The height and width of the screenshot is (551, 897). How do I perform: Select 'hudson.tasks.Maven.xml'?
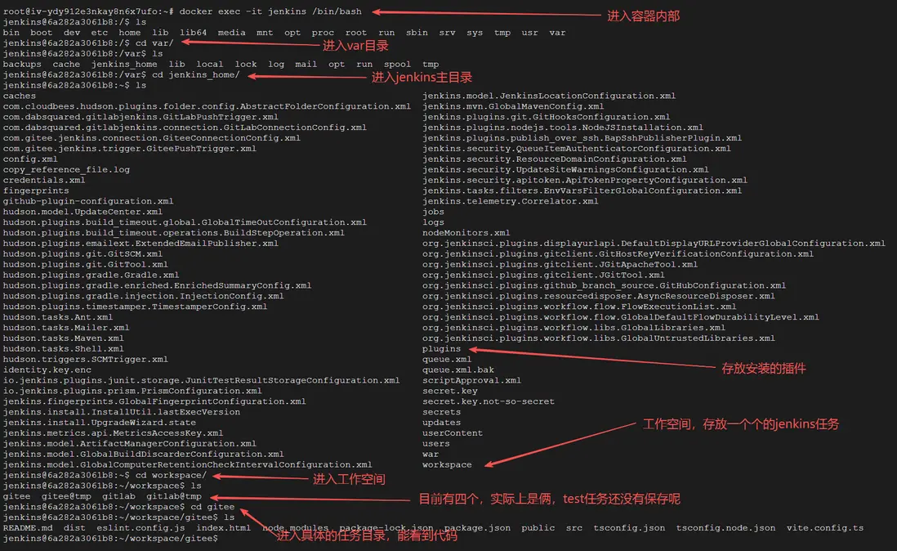click(x=64, y=338)
